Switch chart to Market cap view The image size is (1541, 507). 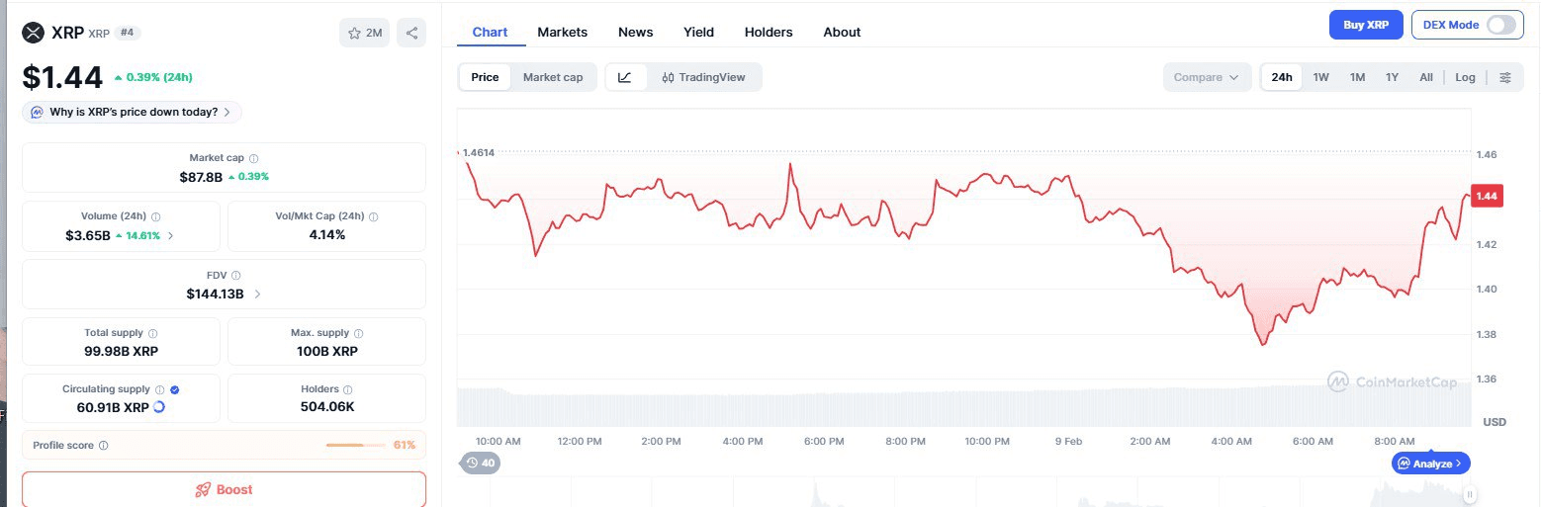coord(553,77)
